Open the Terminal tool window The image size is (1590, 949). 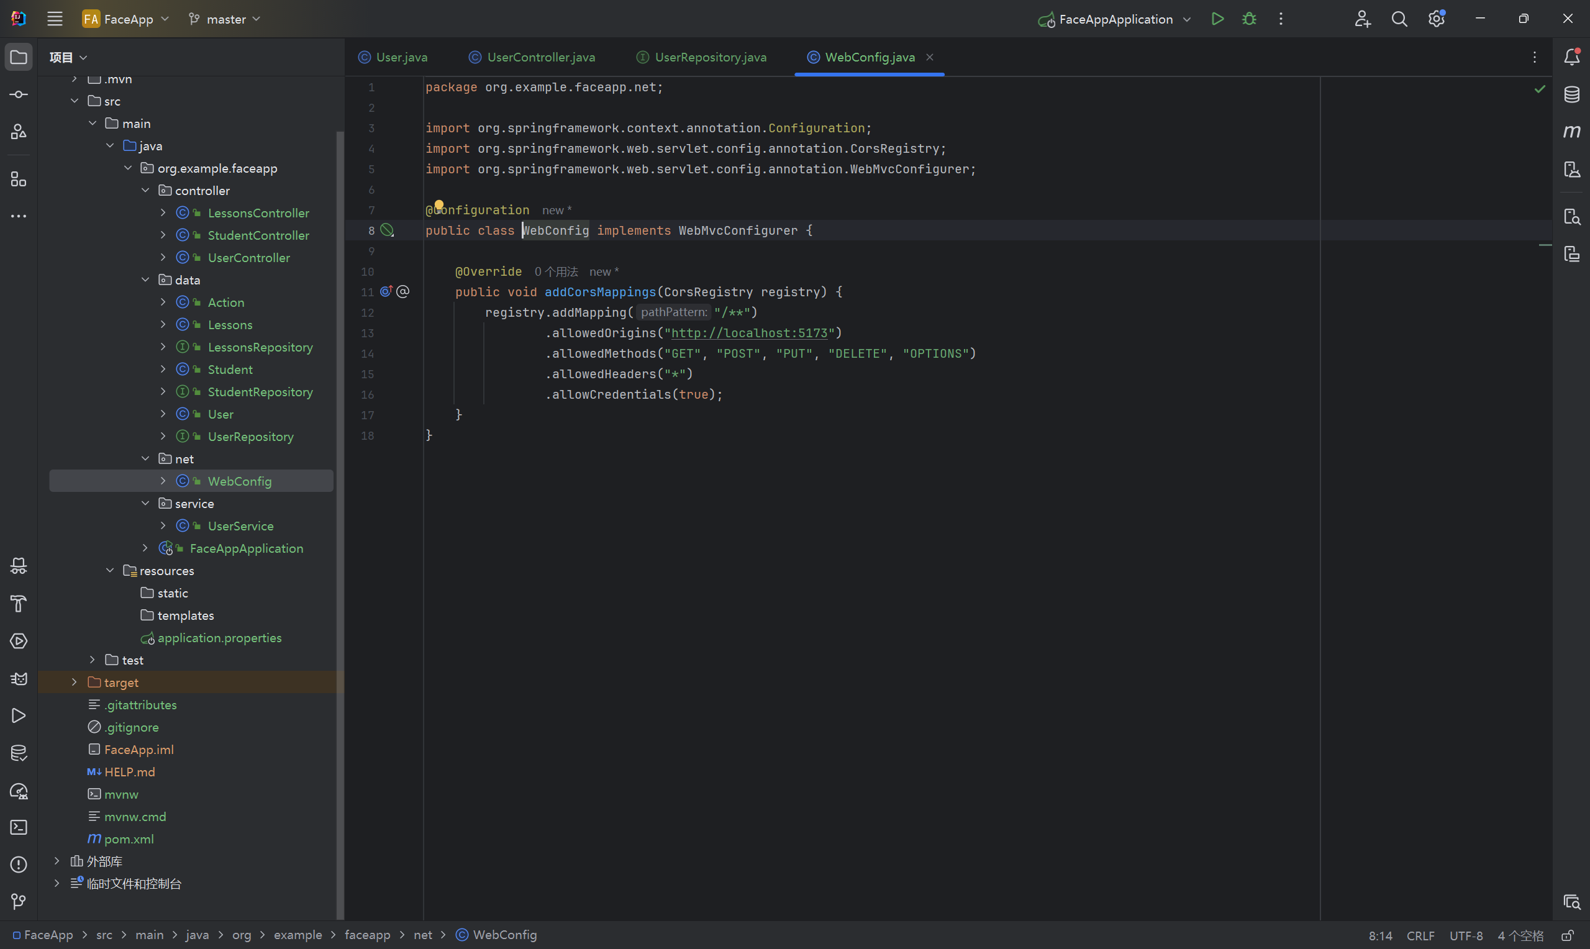coord(19,827)
